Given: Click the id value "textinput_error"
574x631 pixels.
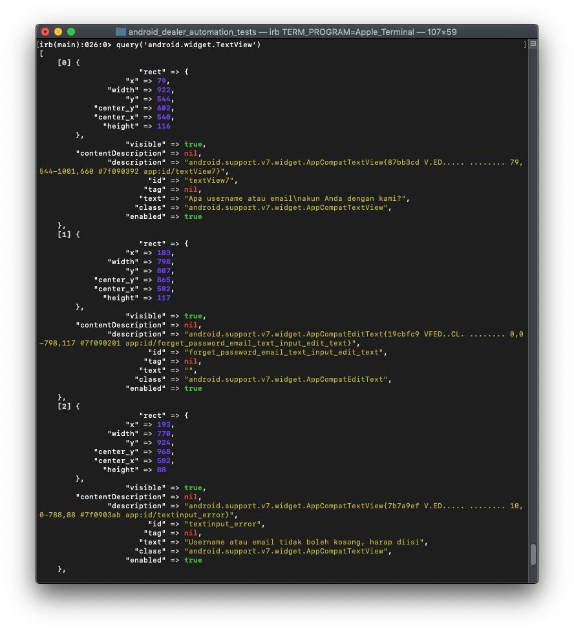Looking at the screenshot, I should 223,524.
